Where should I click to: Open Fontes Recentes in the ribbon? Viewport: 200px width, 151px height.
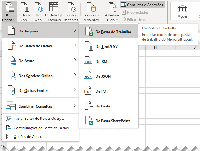coord(71,12)
